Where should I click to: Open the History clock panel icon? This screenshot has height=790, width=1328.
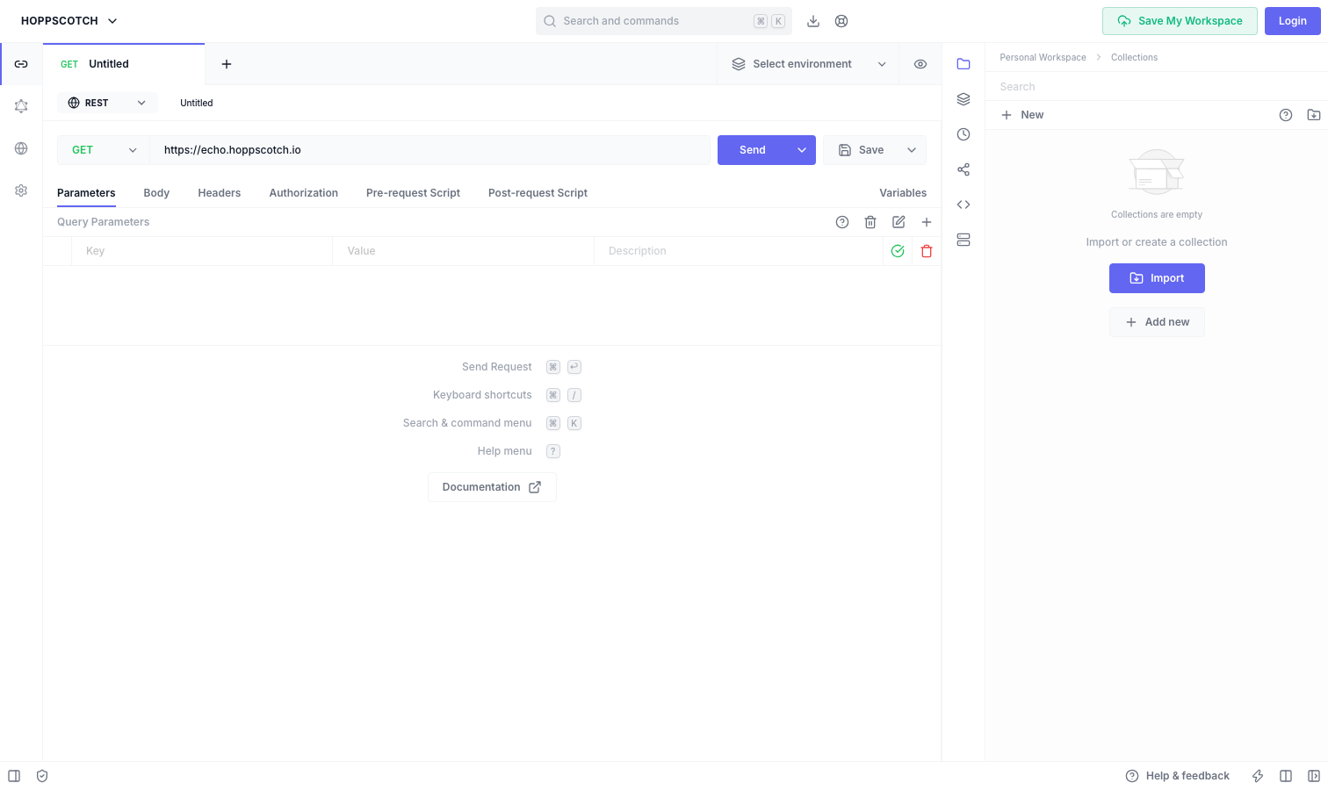pos(964,134)
